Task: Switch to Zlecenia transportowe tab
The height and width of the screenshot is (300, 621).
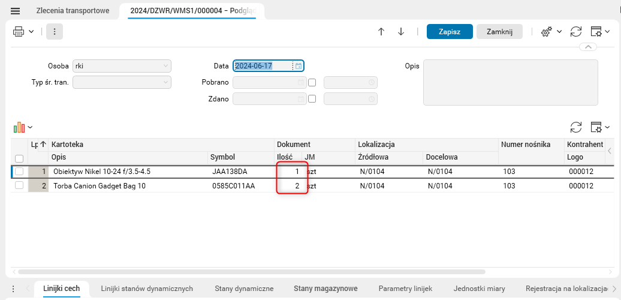Action: pyautogui.click(x=73, y=11)
